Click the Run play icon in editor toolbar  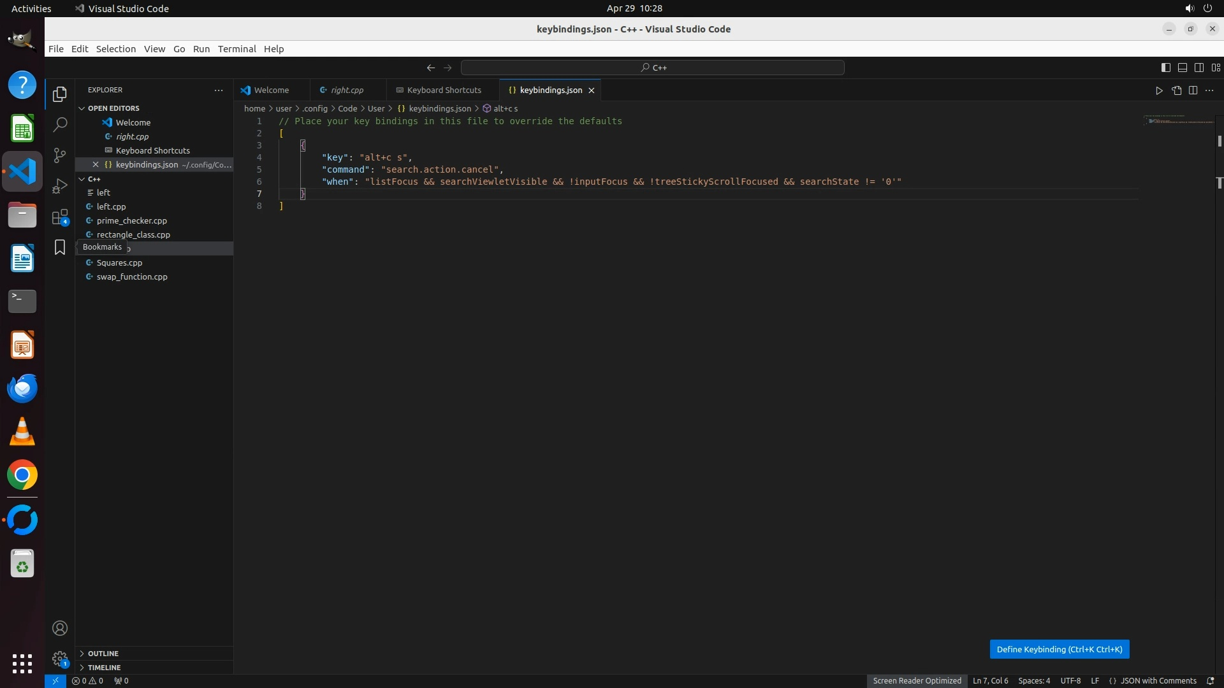(1159, 90)
